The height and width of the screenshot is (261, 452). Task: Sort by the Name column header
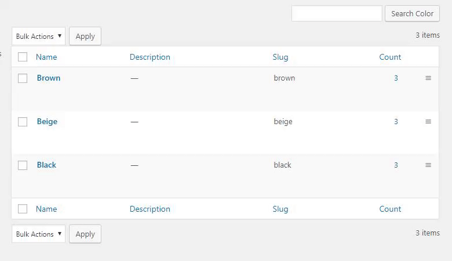point(46,57)
